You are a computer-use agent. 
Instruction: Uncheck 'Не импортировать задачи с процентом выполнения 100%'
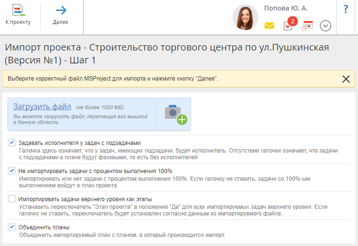pos(12,171)
